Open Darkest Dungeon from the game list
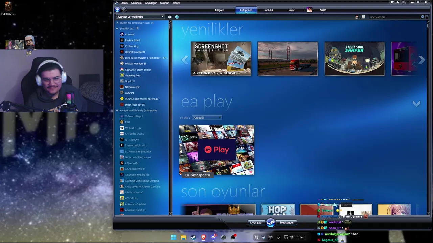 point(135,52)
